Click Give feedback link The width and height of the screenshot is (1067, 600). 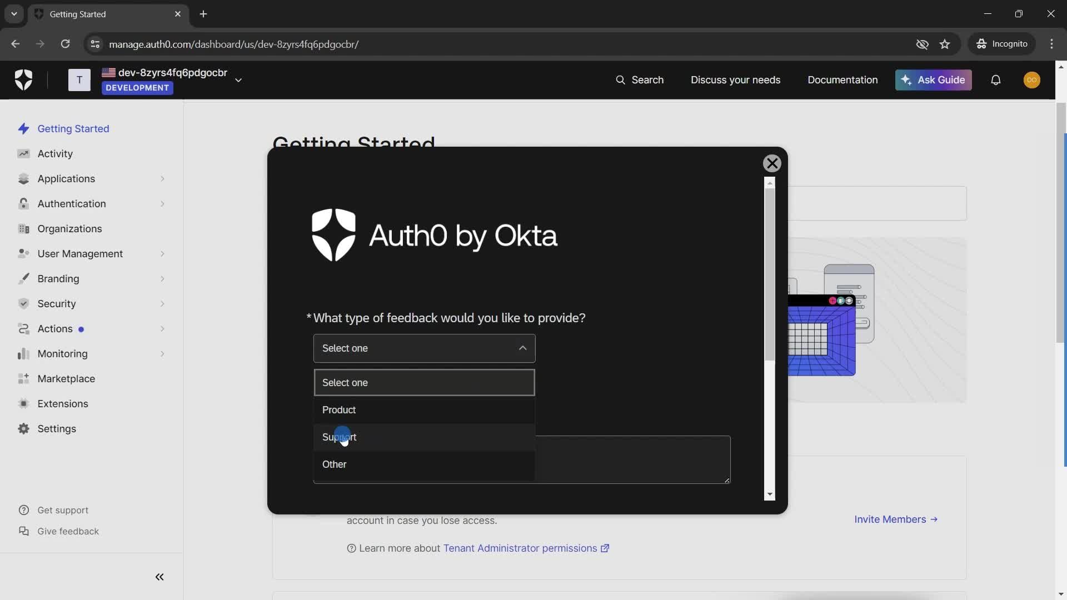pos(68,532)
